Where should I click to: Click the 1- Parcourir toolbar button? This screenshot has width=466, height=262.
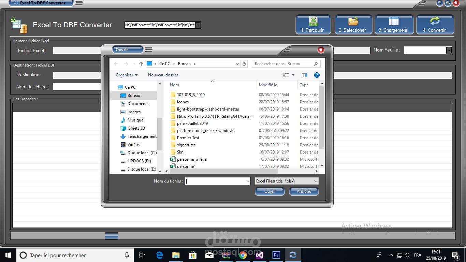tap(313, 25)
